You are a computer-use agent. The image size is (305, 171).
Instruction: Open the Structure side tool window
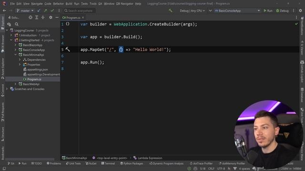point(2,134)
